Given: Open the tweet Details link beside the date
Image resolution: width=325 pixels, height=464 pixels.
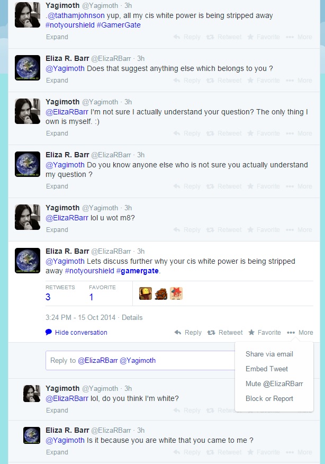Looking at the screenshot, I should tap(132, 317).
